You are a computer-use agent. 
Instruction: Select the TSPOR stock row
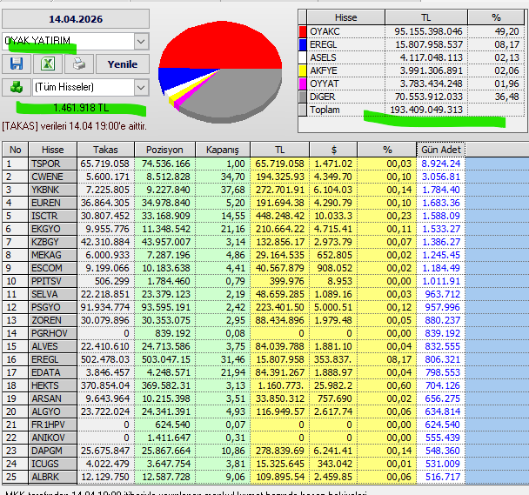[233, 164]
